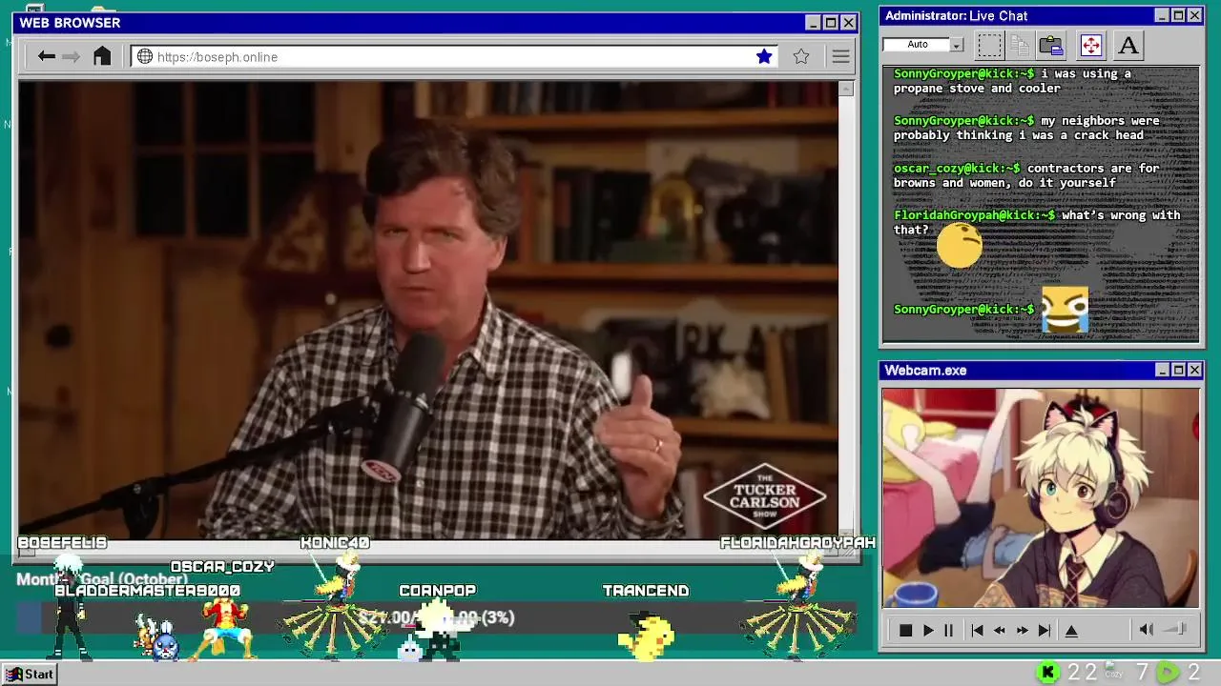
Task: Click the Tucker Carlson video in browser
Action: coord(428,310)
